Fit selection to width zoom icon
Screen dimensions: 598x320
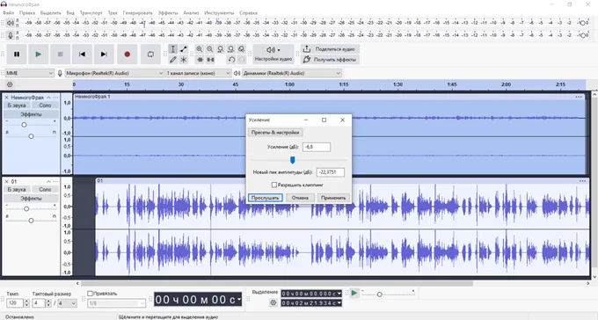(221, 49)
